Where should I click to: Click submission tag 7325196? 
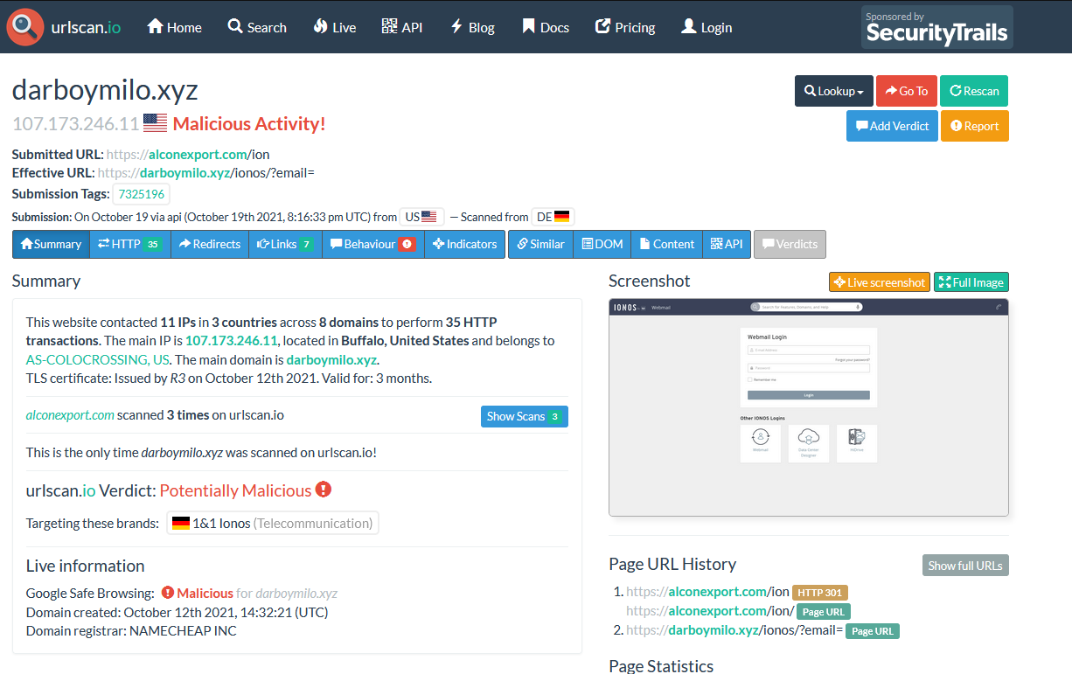click(x=141, y=194)
